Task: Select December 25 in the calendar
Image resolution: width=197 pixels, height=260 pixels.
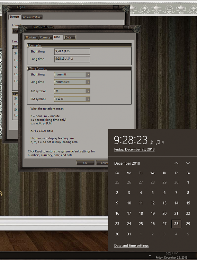Action: (x=141, y=224)
